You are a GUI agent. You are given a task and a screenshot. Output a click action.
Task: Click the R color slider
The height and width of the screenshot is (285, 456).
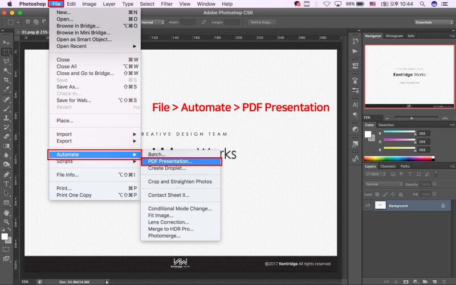400,133
